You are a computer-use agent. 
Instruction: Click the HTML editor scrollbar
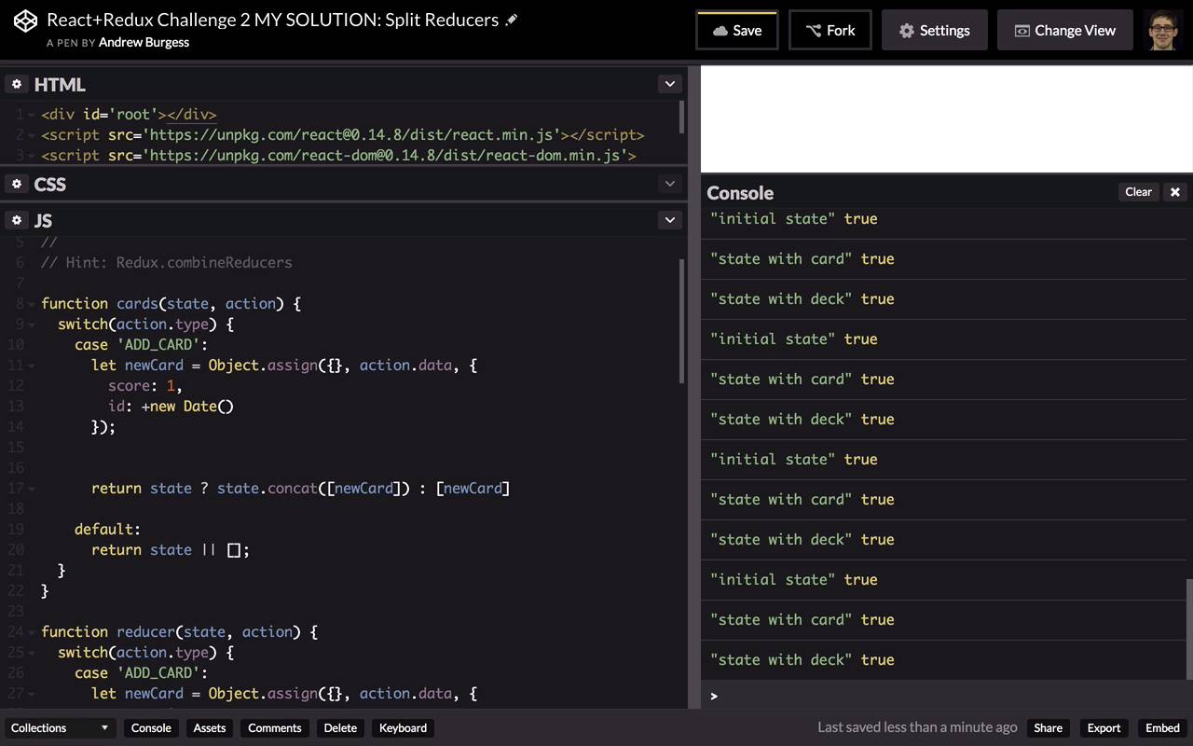[x=683, y=117]
